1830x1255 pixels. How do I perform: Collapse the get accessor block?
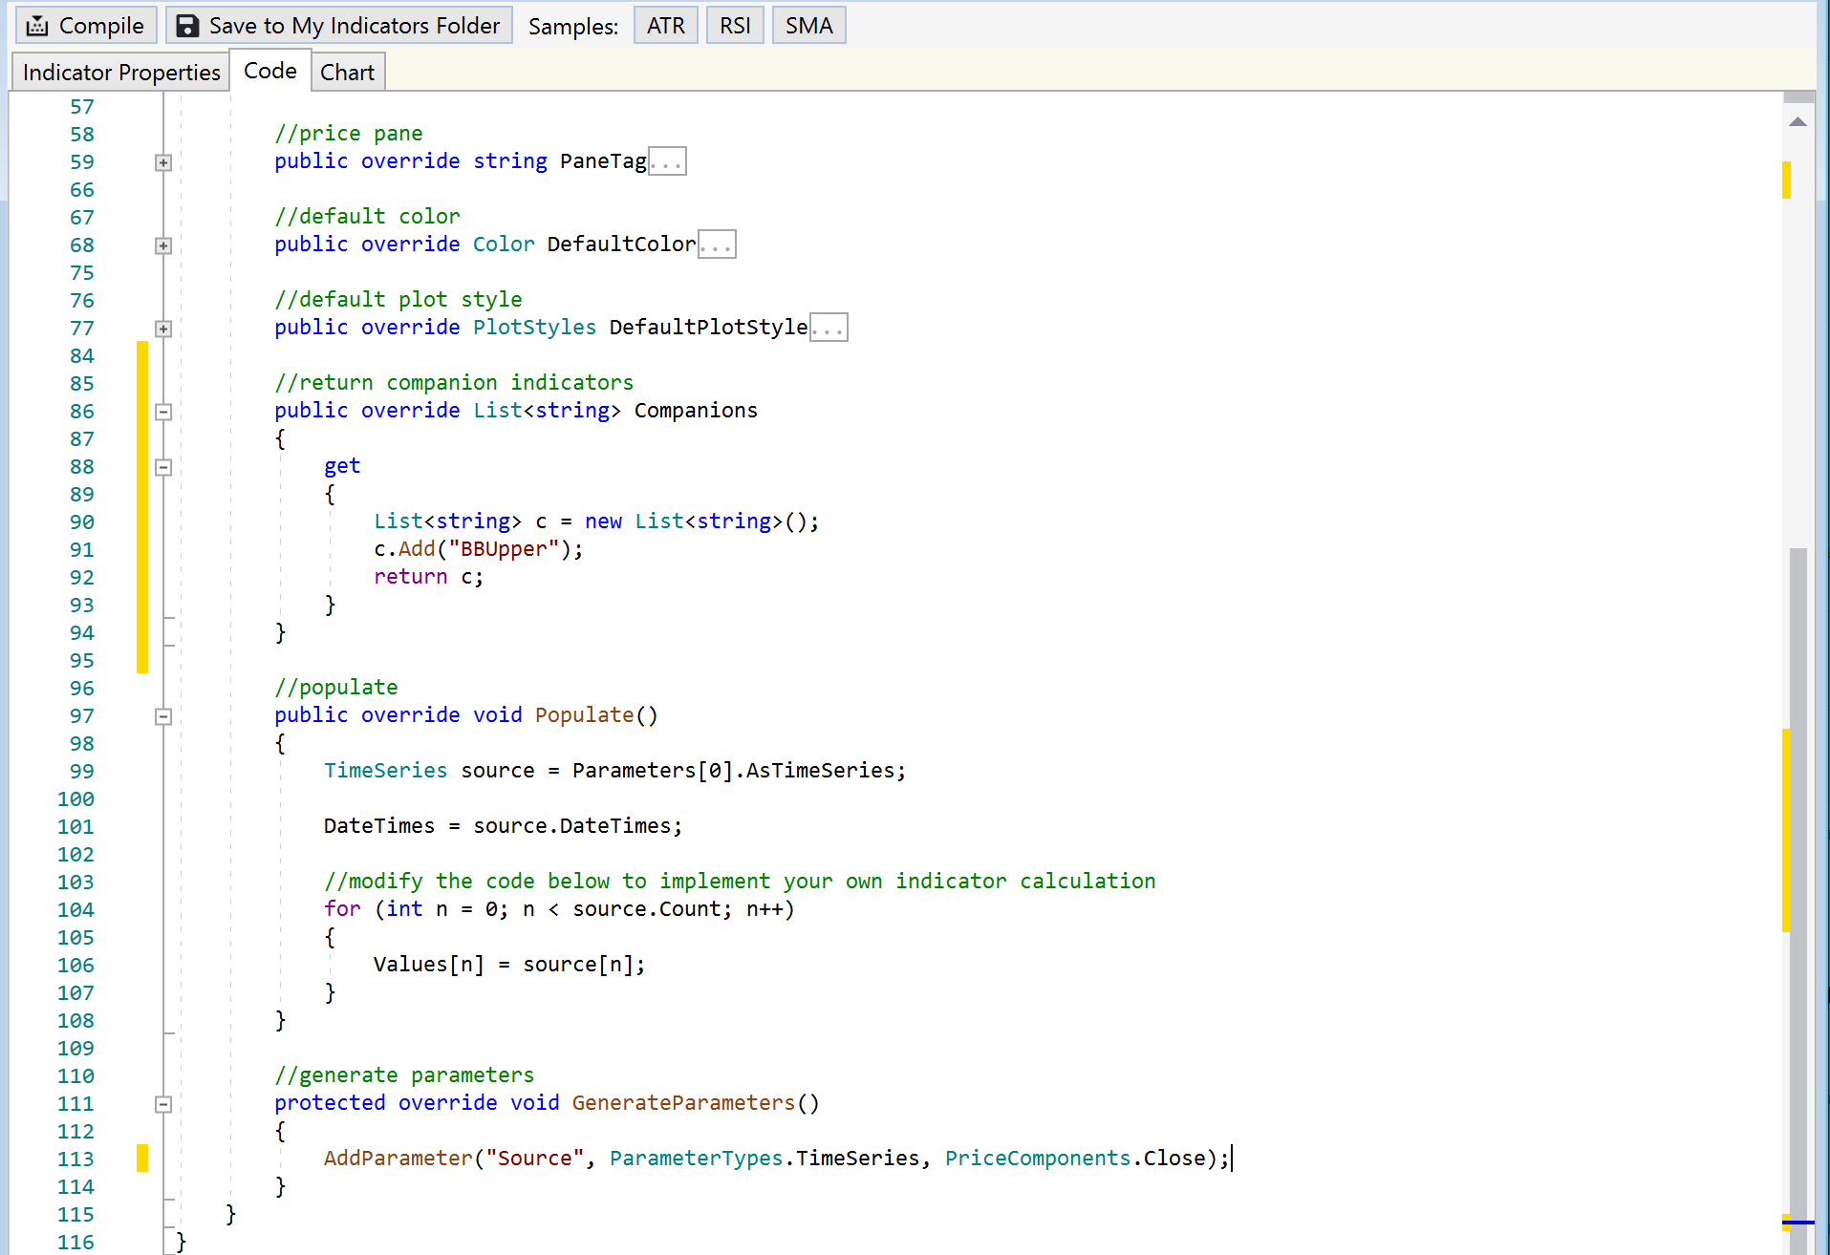(x=163, y=467)
